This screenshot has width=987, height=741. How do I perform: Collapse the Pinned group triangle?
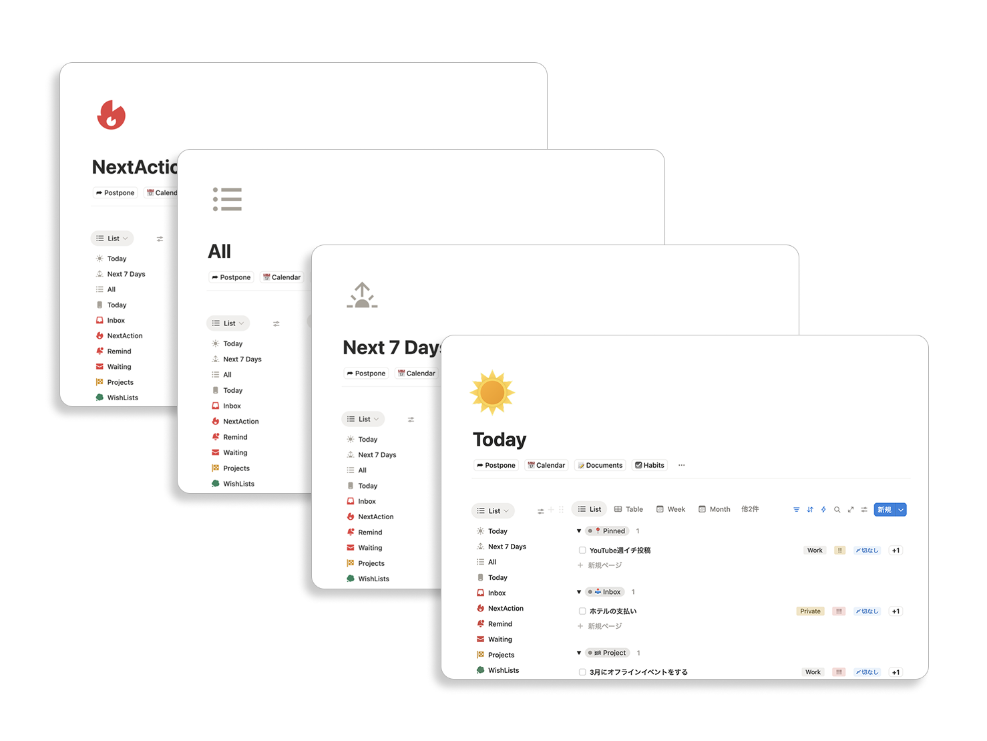(579, 531)
